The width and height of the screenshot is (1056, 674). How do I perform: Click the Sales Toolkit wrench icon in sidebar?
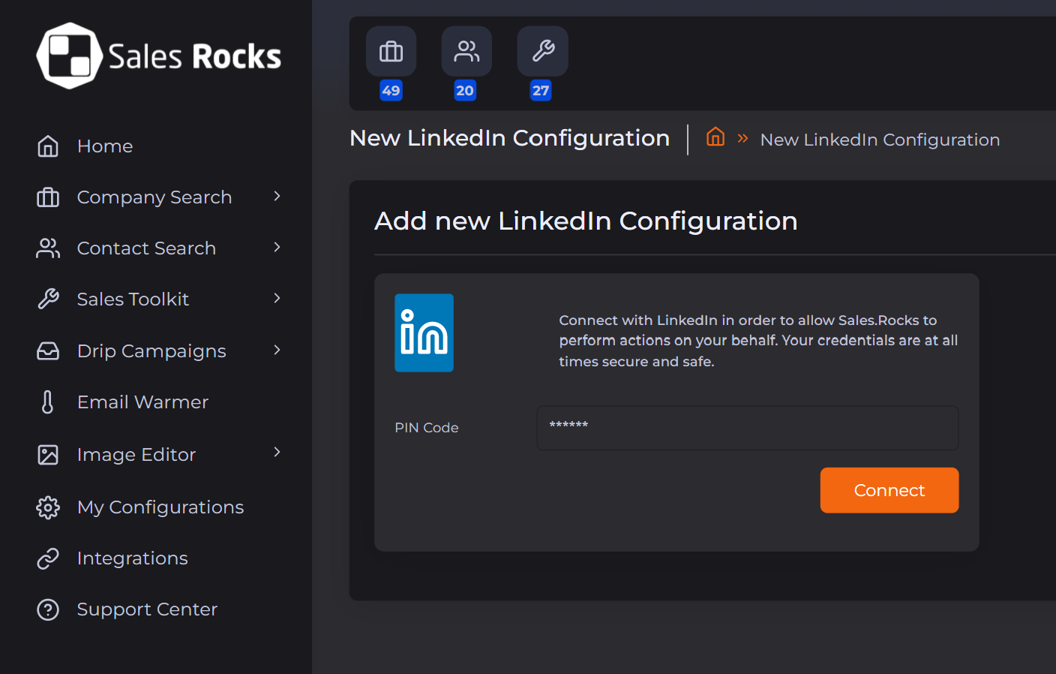pyautogui.click(x=48, y=299)
